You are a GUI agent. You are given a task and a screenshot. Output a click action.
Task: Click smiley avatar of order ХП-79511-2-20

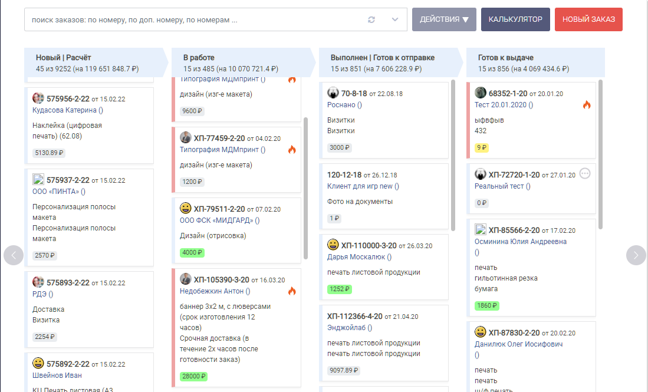[x=186, y=208]
